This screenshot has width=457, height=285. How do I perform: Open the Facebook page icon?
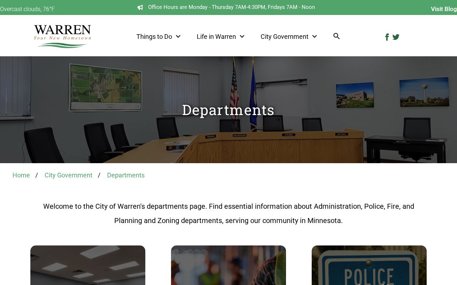coord(387,37)
